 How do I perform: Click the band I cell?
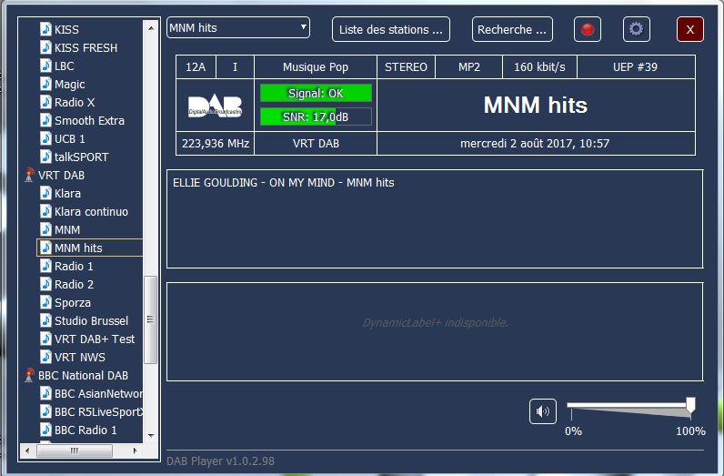tap(235, 67)
